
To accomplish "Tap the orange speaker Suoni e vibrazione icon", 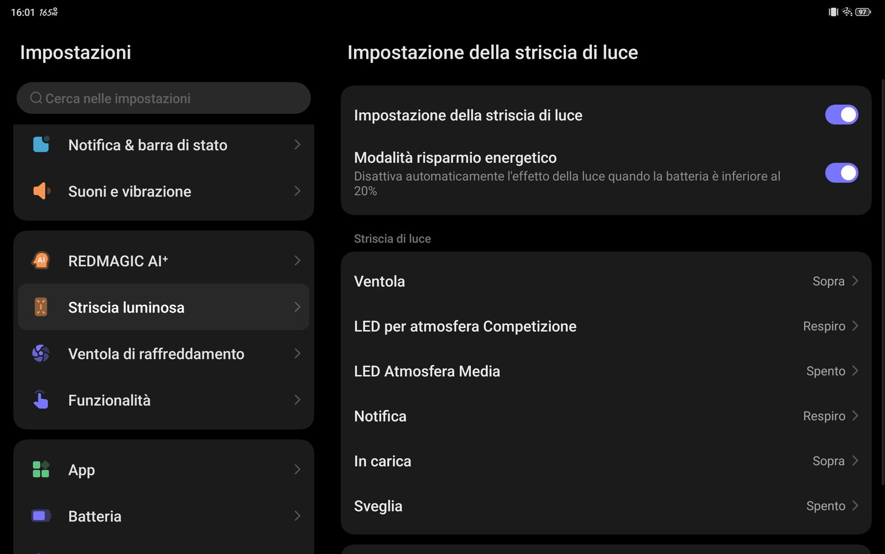I will pyautogui.click(x=41, y=191).
